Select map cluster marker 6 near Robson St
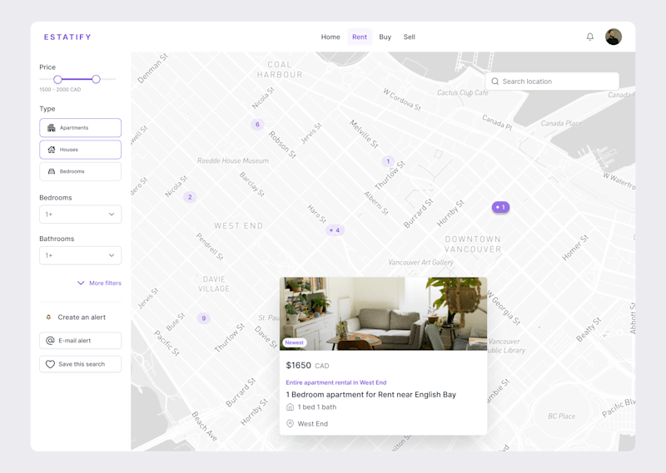Screen dimensions: 666x473 [257, 125]
